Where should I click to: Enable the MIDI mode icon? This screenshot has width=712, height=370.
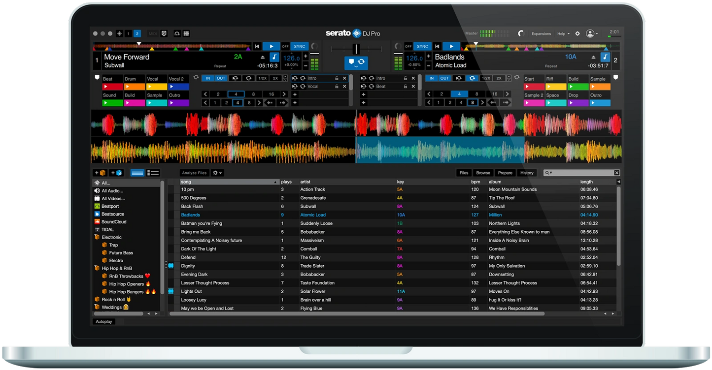click(x=153, y=33)
